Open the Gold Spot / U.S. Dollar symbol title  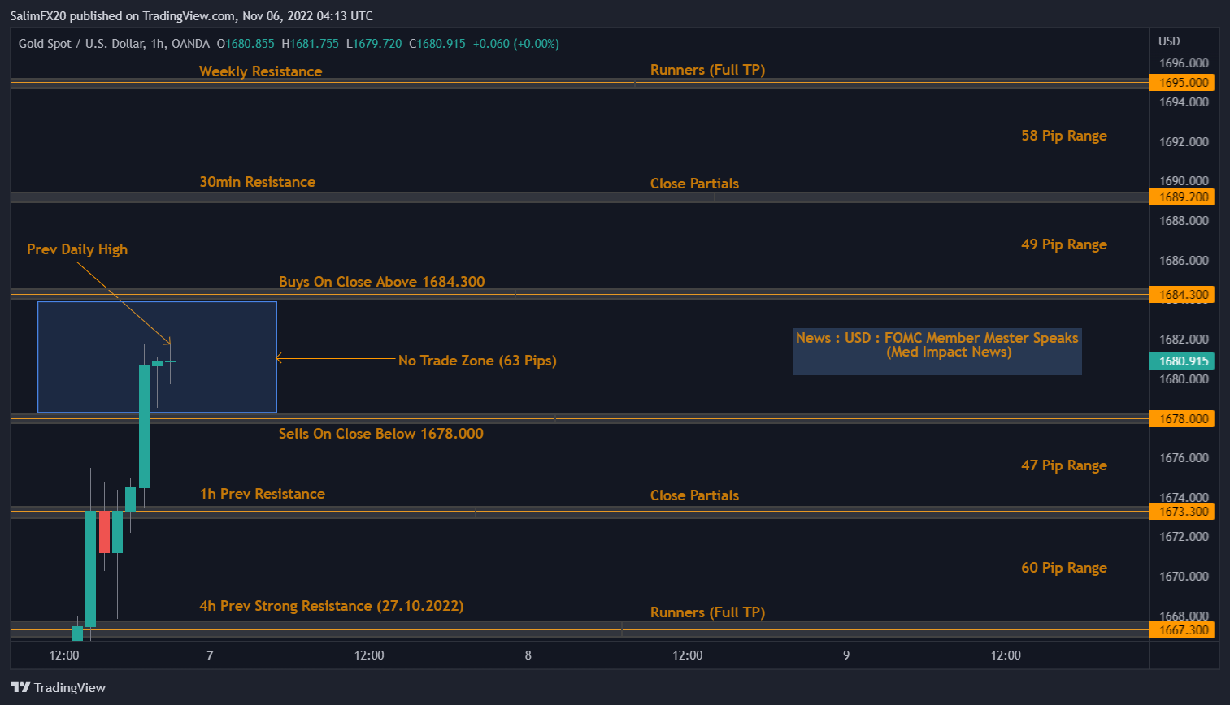(x=83, y=44)
